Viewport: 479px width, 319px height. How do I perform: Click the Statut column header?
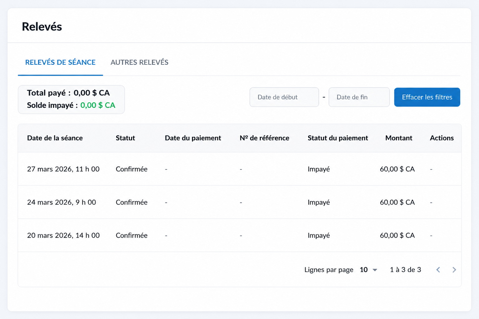(x=125, y=138)
